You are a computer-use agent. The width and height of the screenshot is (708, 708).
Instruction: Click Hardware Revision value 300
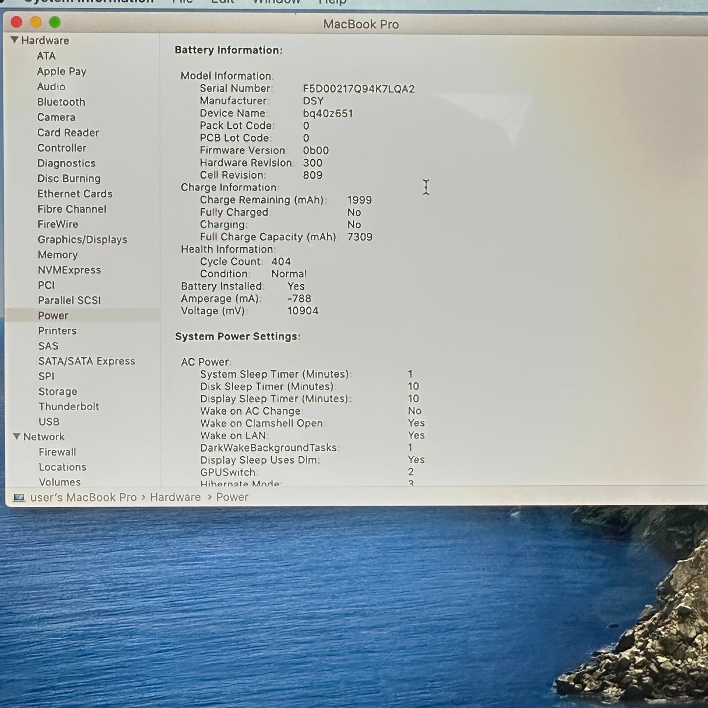coord(313,163)
